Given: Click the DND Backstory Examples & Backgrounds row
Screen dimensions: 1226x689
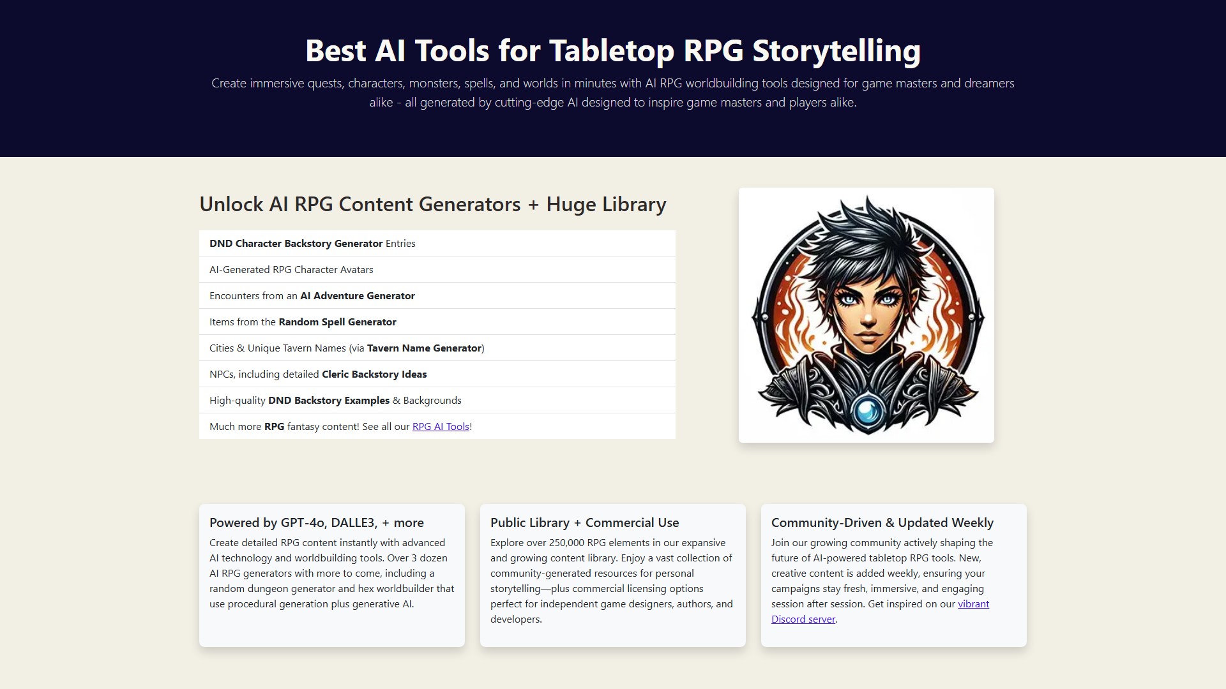Looking at the screenshot, I should [x=437, y=400].
